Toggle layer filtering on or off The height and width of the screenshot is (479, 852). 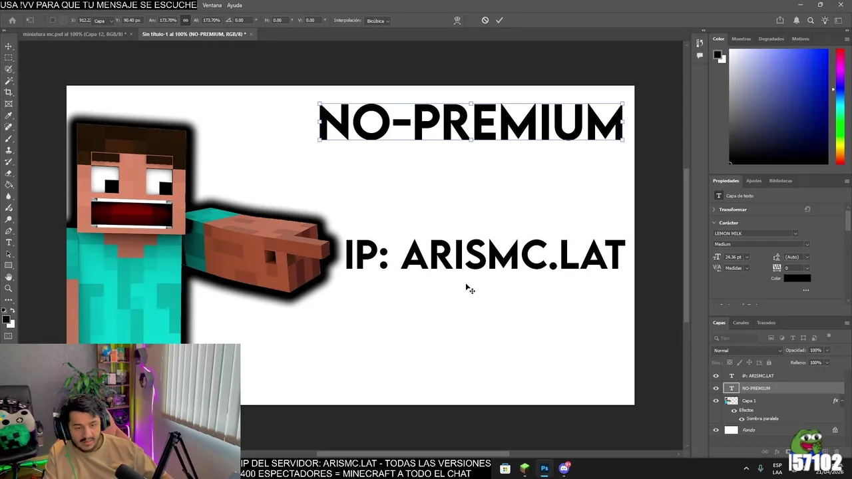(x=829, y=336)
